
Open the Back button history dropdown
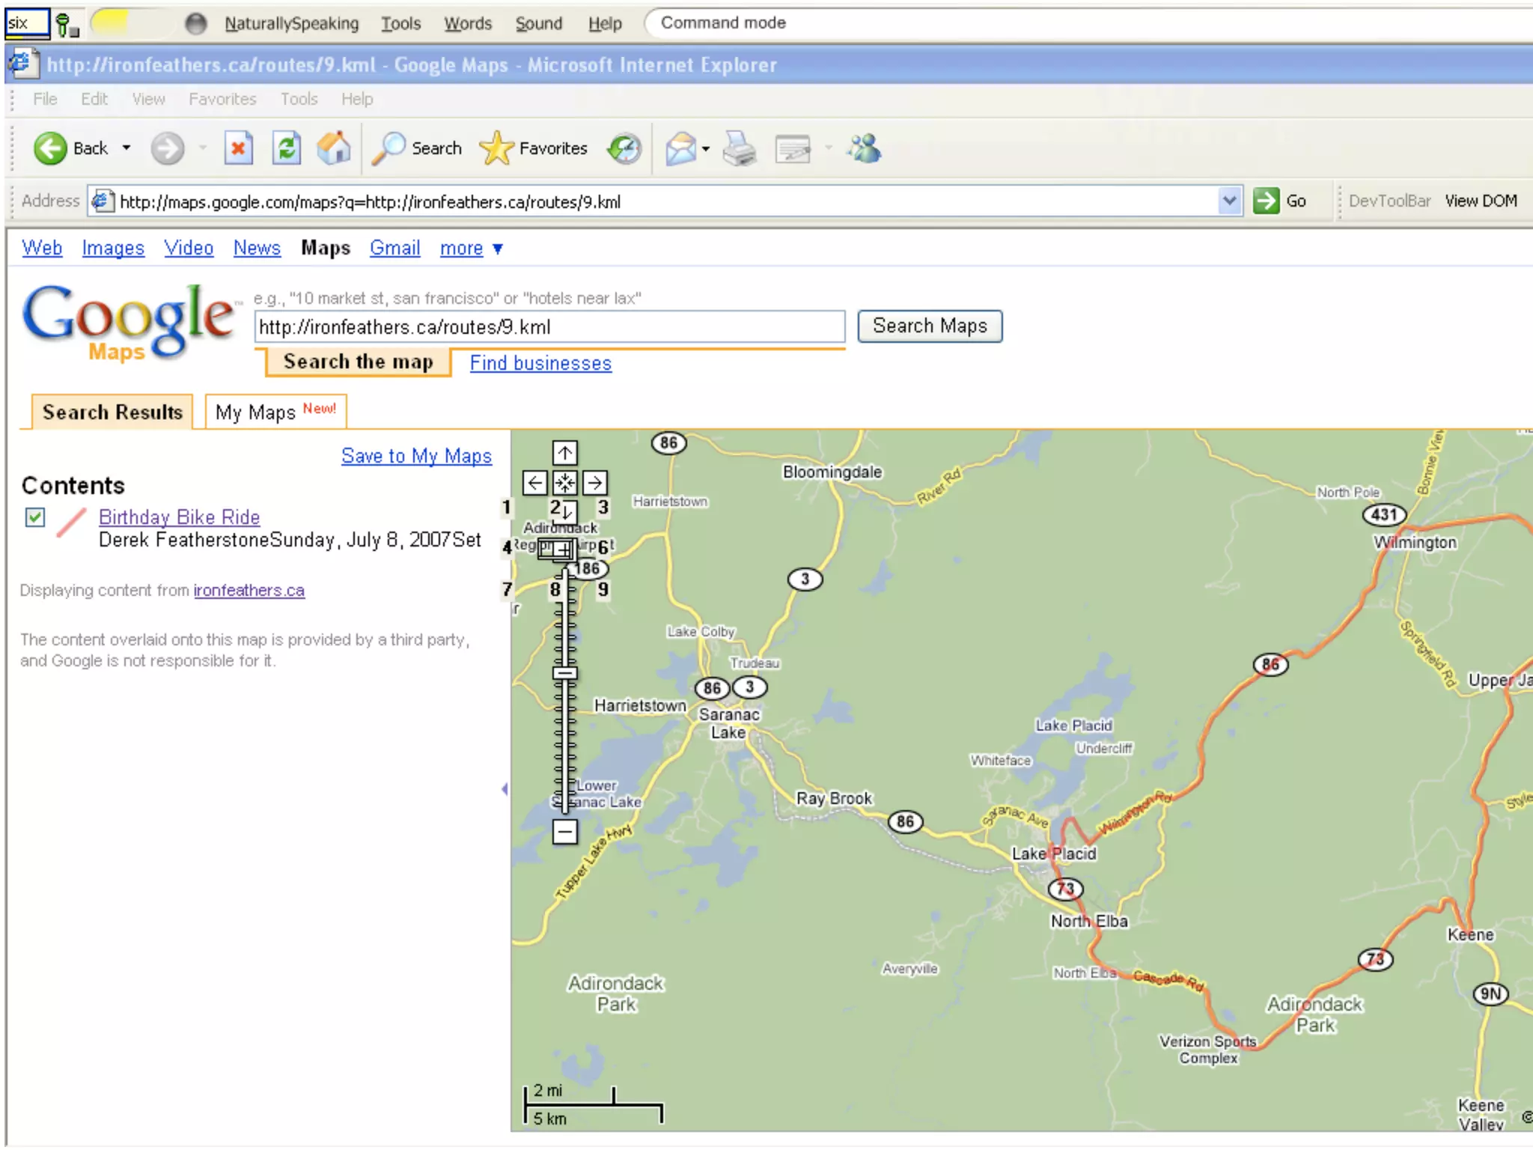click(127, 148)
